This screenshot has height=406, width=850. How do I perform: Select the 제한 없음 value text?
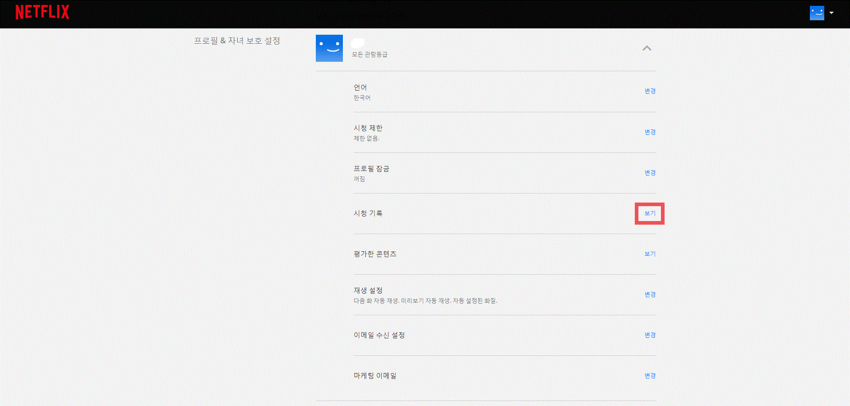pyautogui.click(x=366, y=138)
